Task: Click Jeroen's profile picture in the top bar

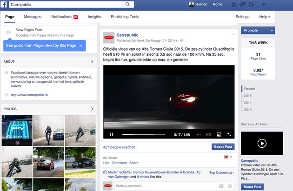Action: click(191, 4)
